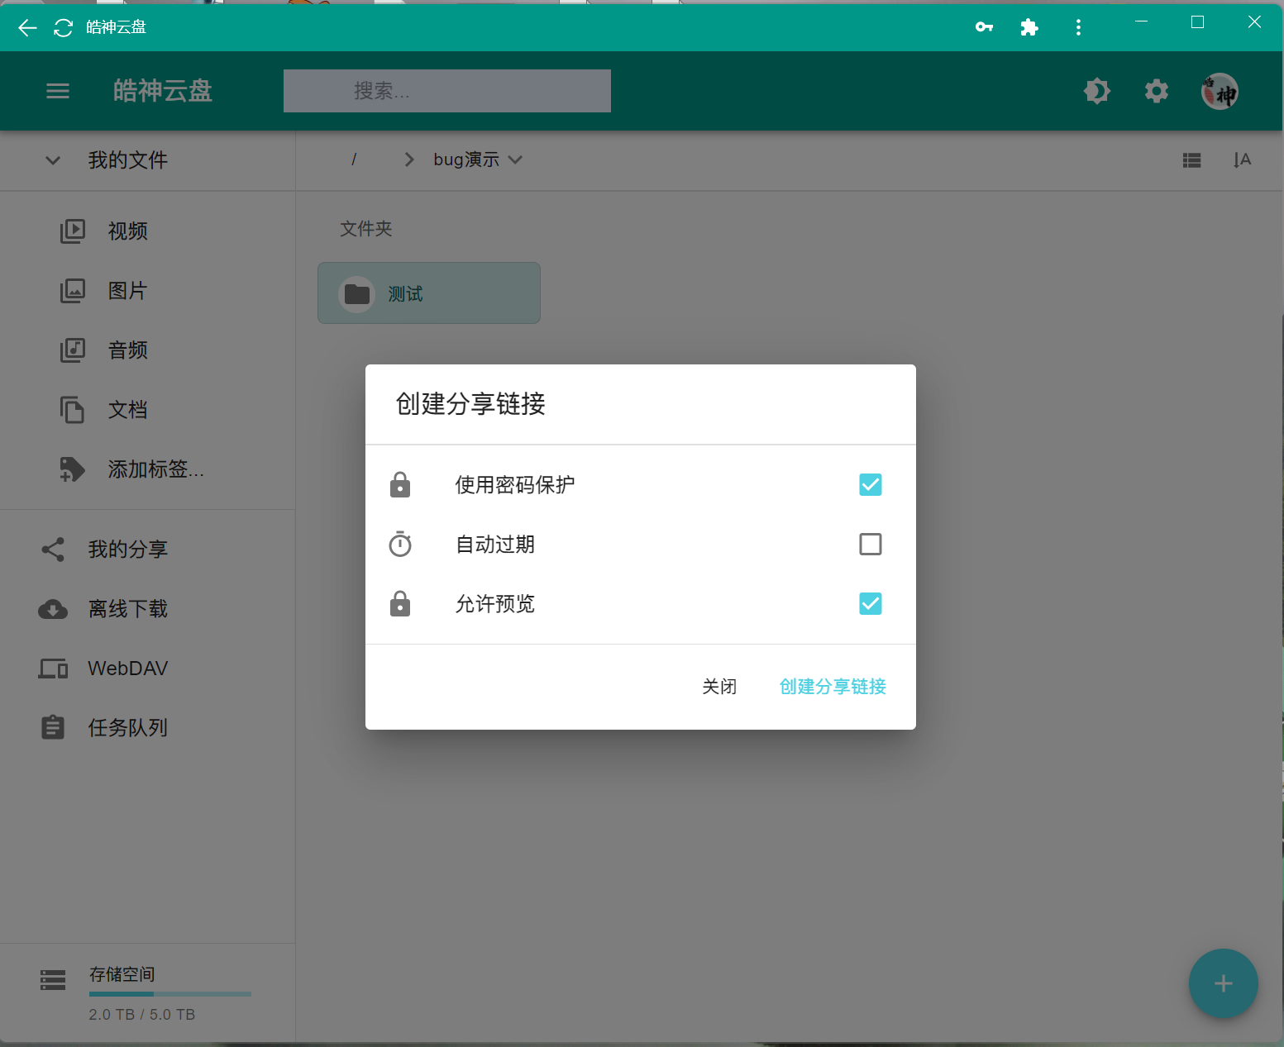Click the floating add plus button
Image resolution: width=1284 pixels, height=1047 pixels.
[1224, 983]
